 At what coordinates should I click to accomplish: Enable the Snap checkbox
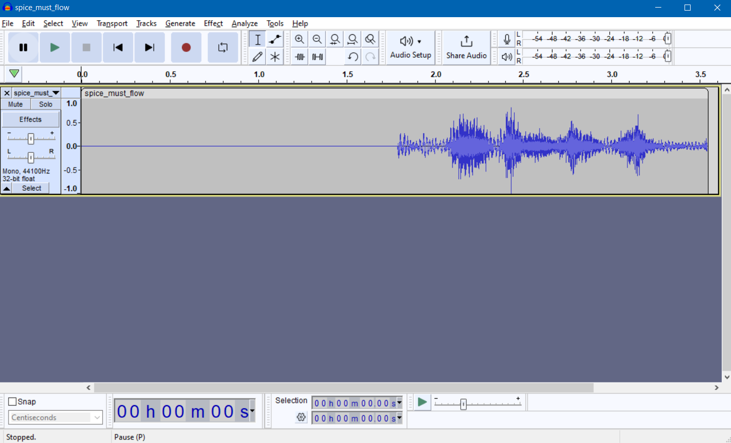point(12,401)
